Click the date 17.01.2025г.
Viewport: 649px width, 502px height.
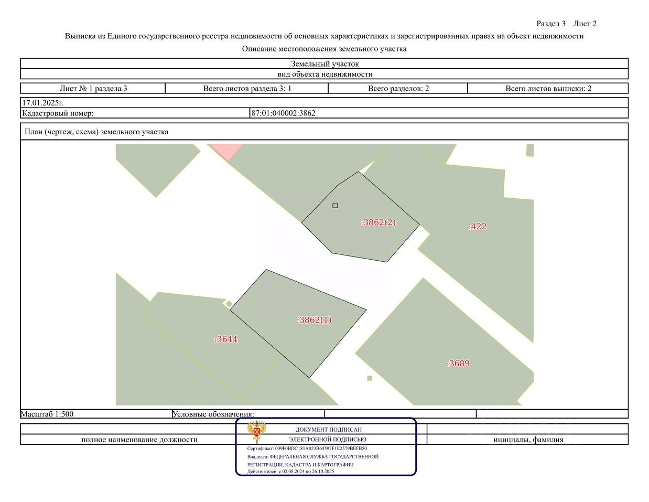click(42, 103)
